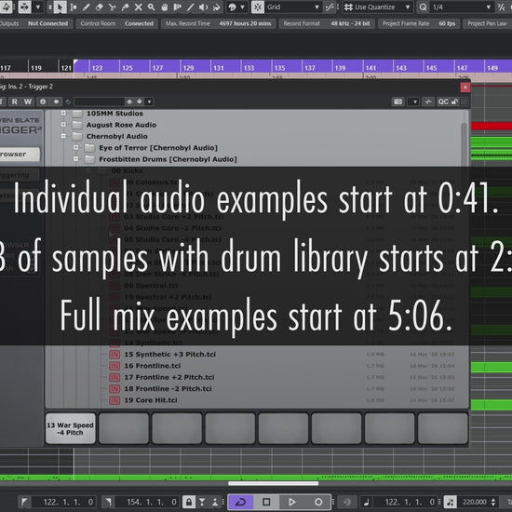
Task: Select 15 Synthetic +3 Pitch.tci file
Action: [169, 355]
